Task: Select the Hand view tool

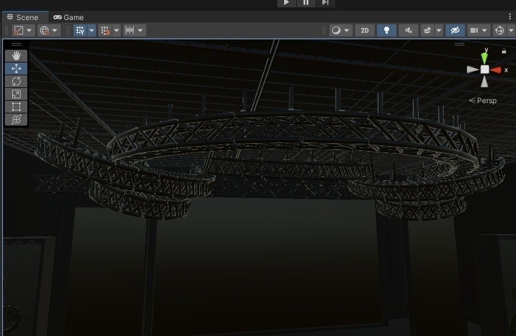Action: click(x=16, y=56)
